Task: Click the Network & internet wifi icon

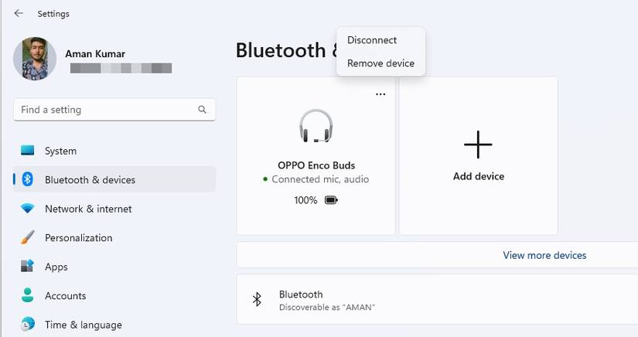Action: 28,209
